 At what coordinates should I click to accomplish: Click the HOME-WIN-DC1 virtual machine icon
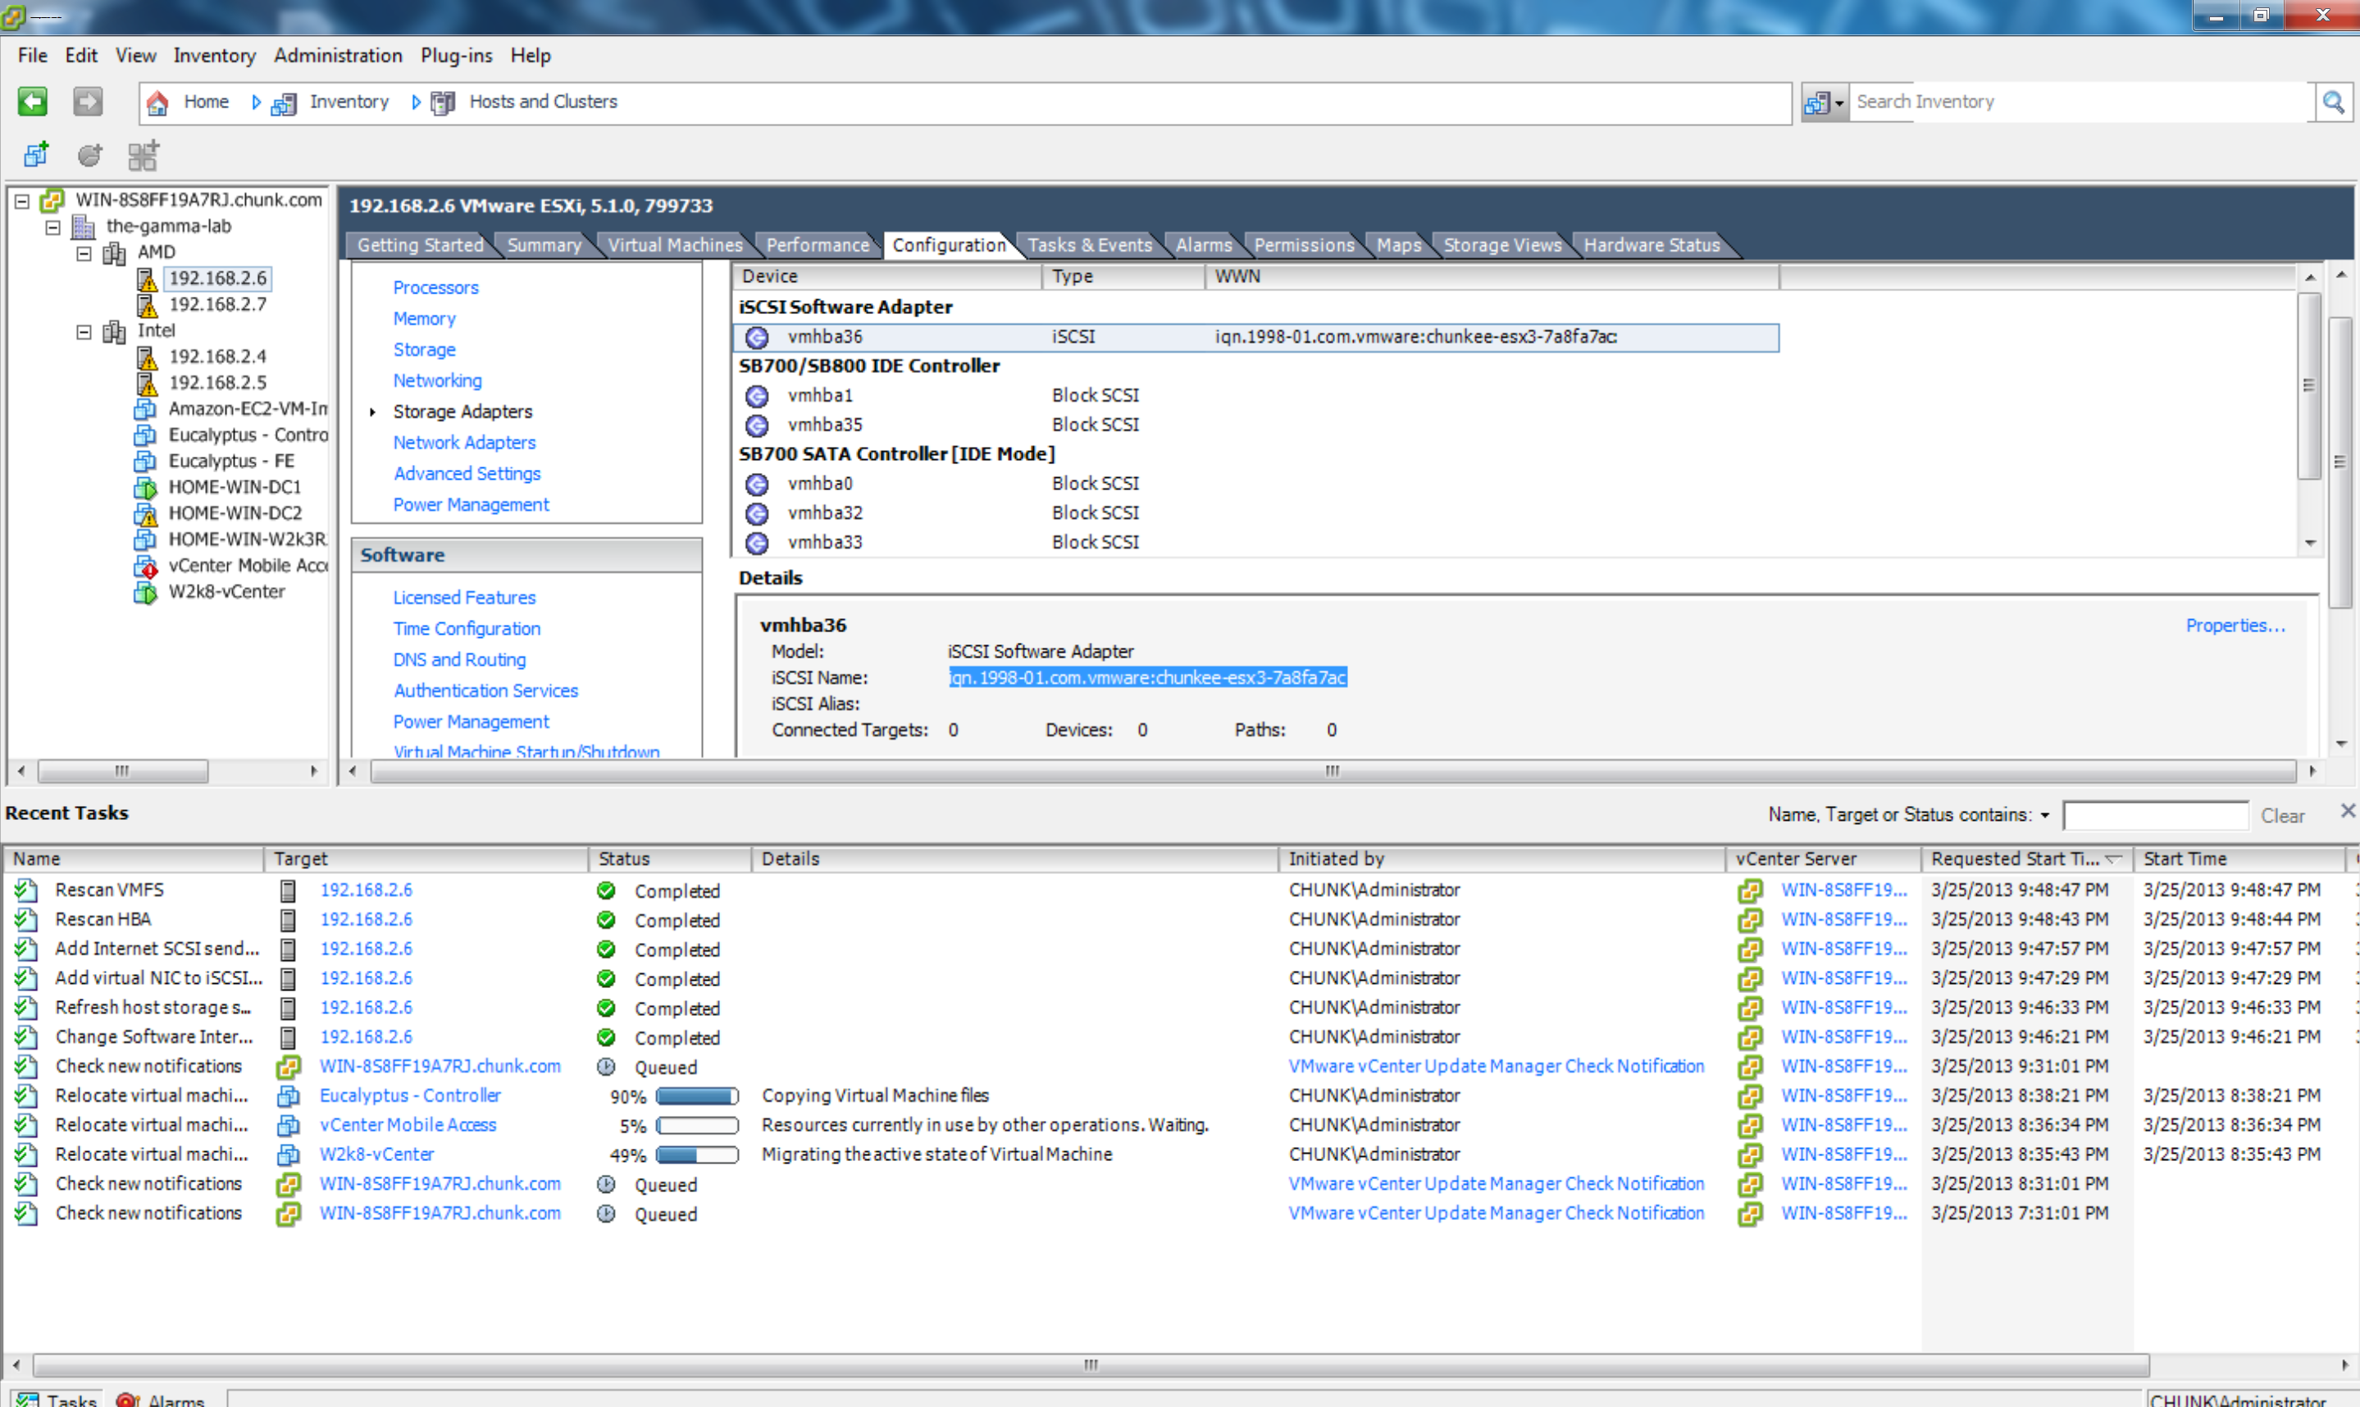point(145,487)
